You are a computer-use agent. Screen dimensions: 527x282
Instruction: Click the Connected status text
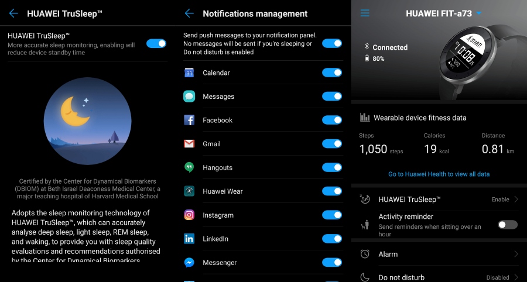tap(390, 47)
